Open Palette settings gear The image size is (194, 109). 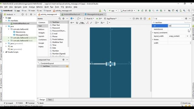[x=63, y=18]
